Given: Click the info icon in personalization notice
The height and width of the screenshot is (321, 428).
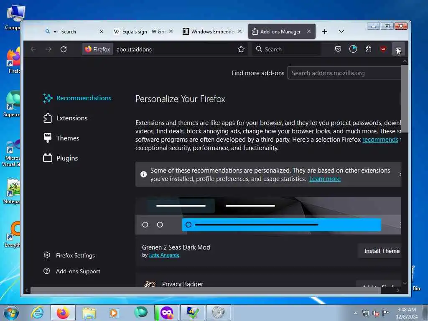Looking at the screenshot, I should (x=144, y=174).
